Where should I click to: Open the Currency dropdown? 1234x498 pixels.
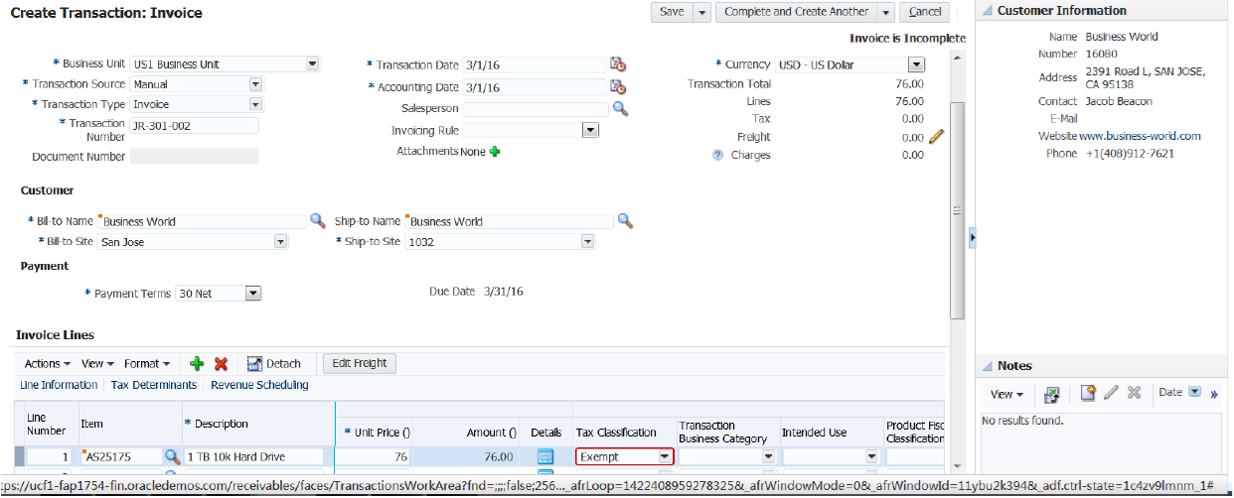(917, 64)
